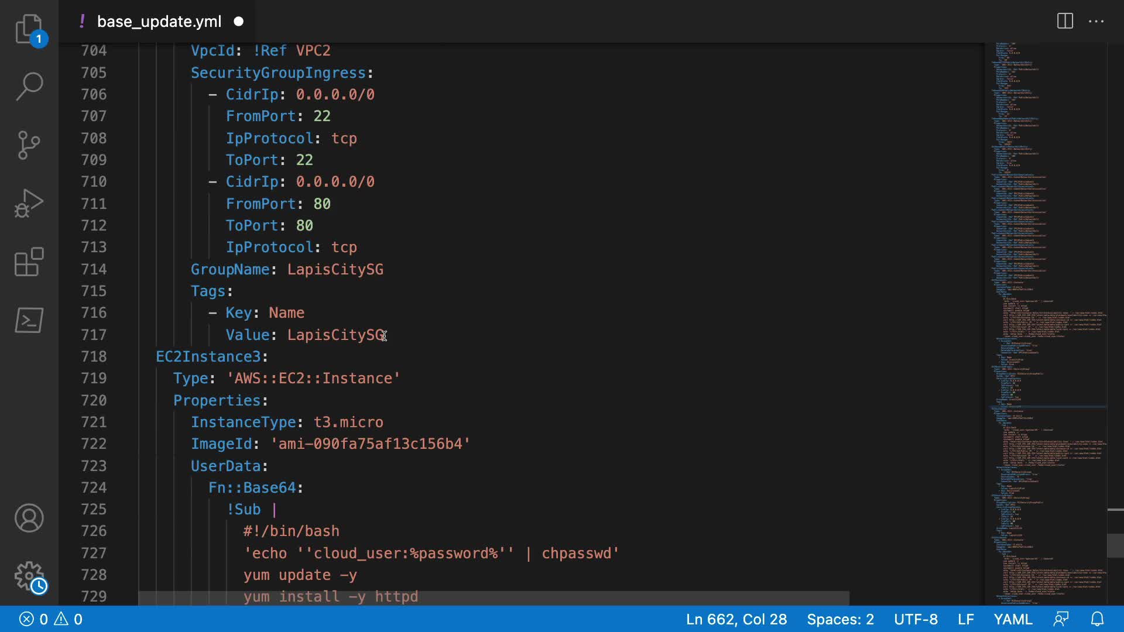
Task: Open the terminal panel icon in the activity bar
Action: [29, 320]
